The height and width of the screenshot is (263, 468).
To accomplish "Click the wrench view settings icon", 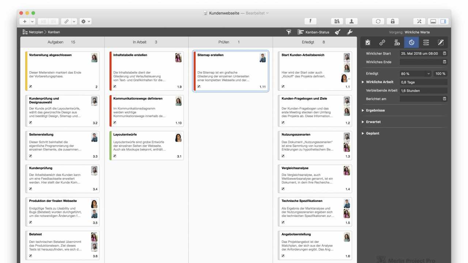I will tap(350, 32).
